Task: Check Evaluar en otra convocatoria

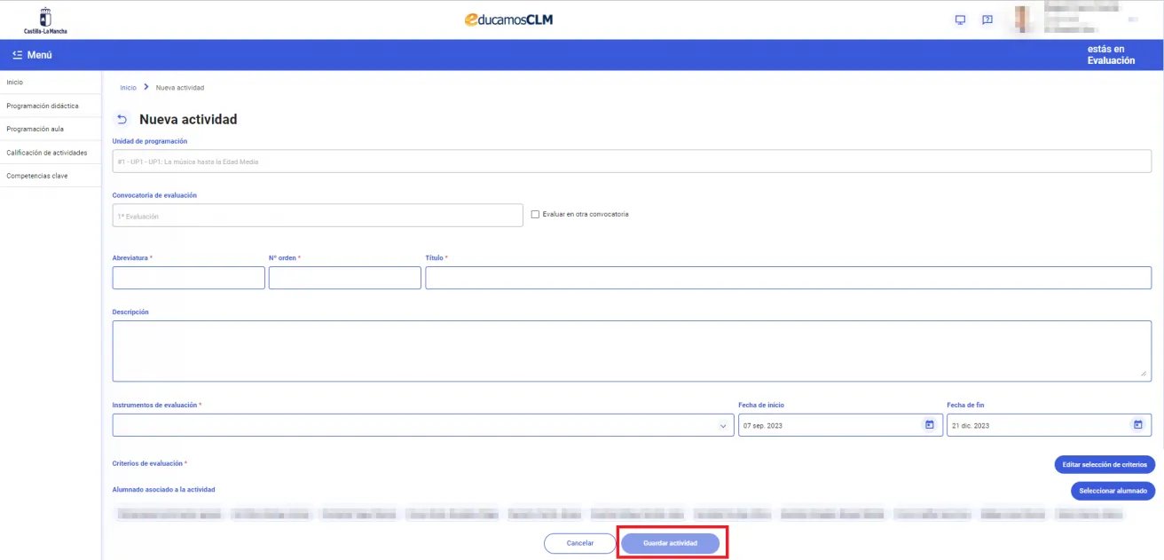Action: click(x=535, y=214)
